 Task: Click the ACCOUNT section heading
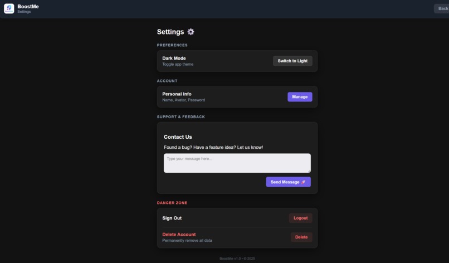click(167, 81)
